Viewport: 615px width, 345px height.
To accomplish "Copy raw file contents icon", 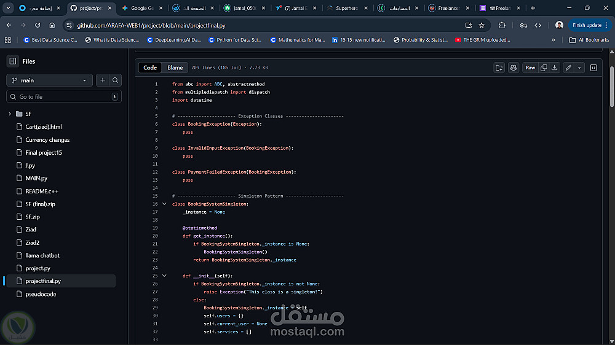I will 544,68.
